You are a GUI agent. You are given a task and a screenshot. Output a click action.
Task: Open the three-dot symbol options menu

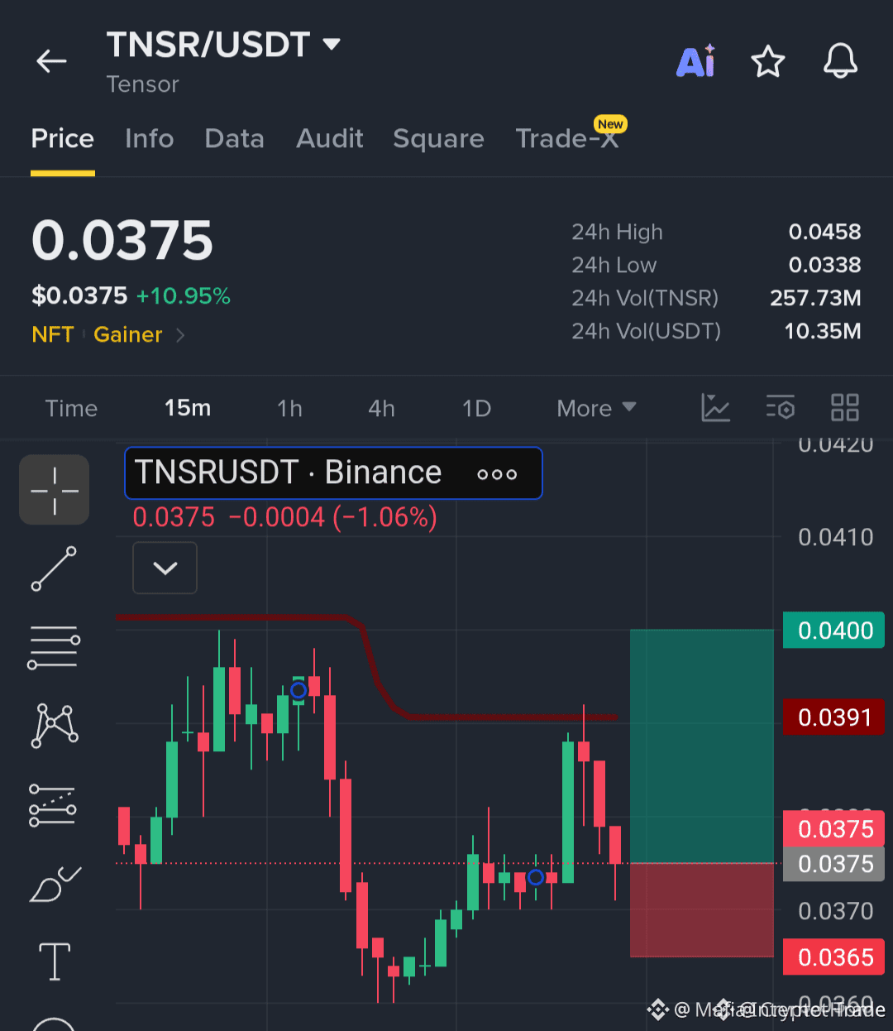point(497,474)
